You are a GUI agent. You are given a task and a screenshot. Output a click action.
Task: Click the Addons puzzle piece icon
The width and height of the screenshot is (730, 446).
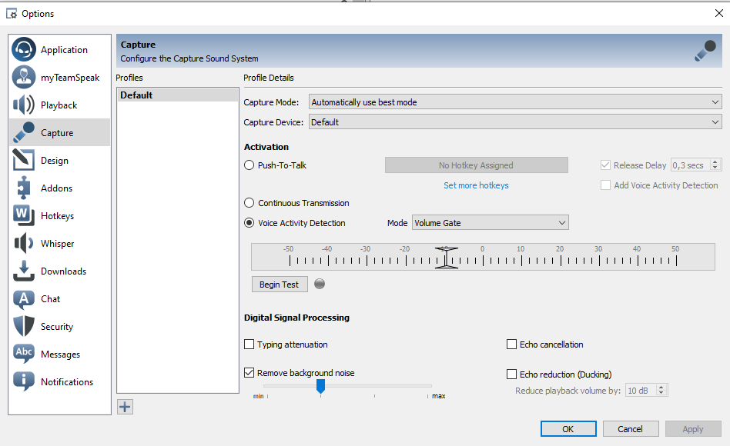click(24, 188)
